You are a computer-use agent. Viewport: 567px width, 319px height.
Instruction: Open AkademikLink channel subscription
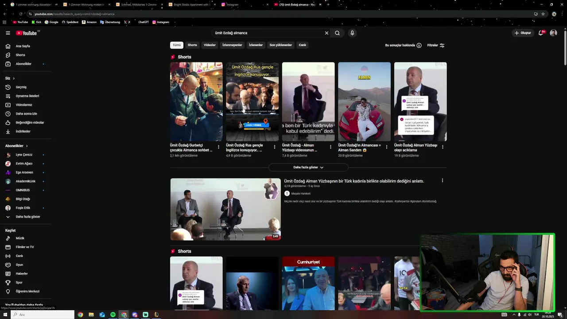[25, 181]
